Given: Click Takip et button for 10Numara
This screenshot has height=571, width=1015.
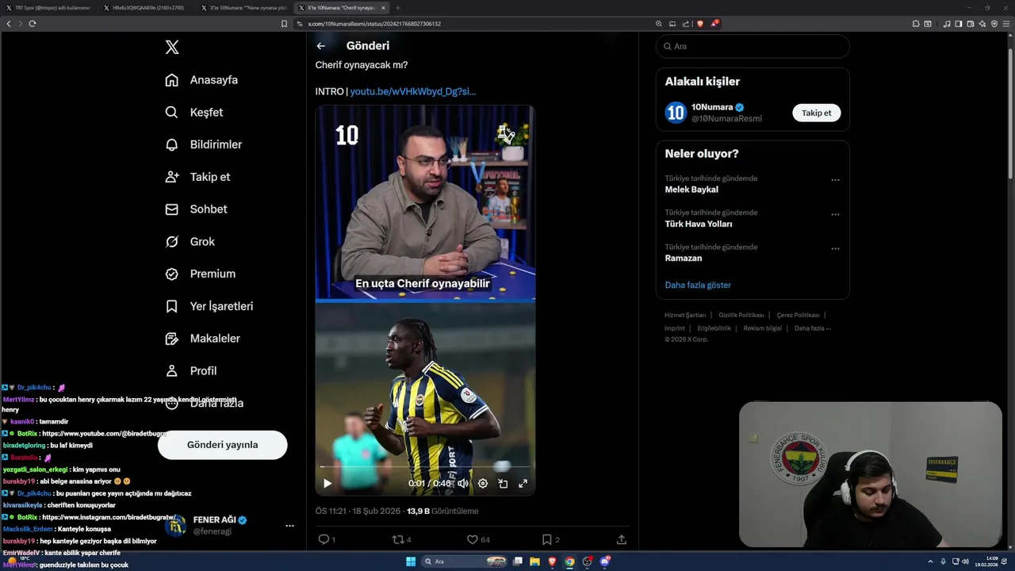Looking at the screenshot, I should pyautogui.click(x=816, y=113).
